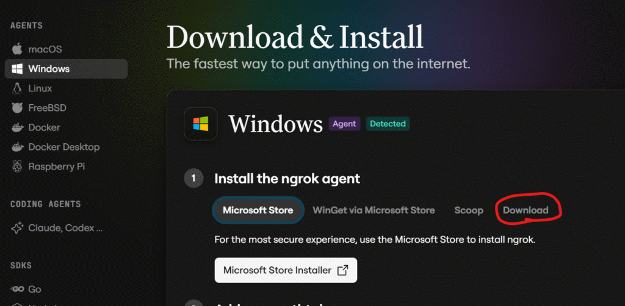Click the Download & Install heading
Image resolution: width=625 pixels, height=306 pixels.
tap(295, 37)
